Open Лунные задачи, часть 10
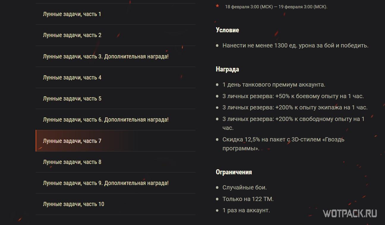 pyautogui.click(x=115, y=204)
